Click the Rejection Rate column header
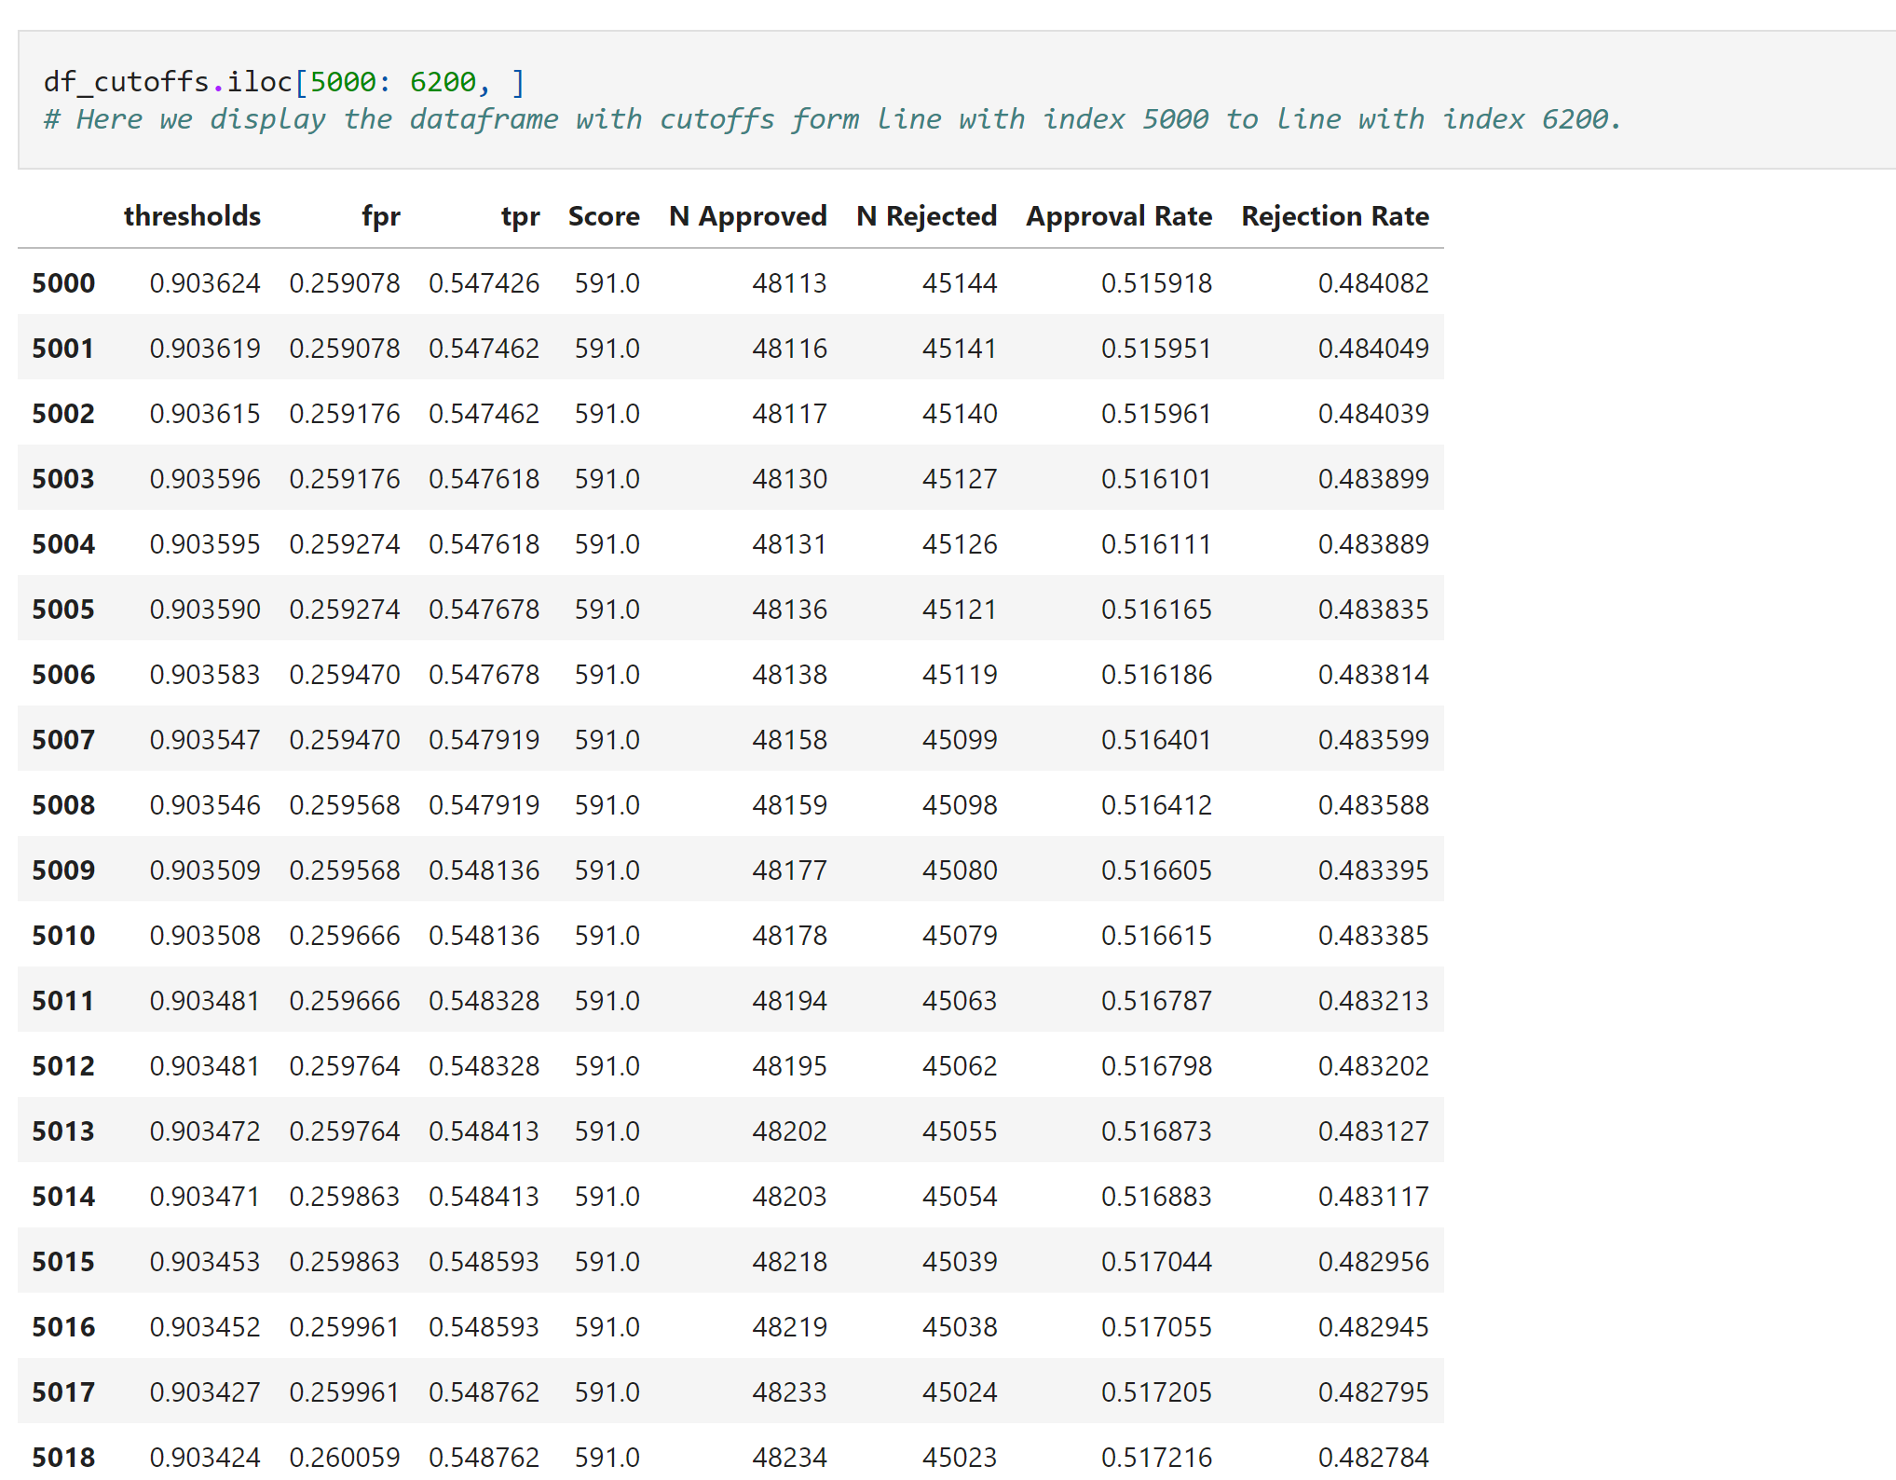 1335,216
